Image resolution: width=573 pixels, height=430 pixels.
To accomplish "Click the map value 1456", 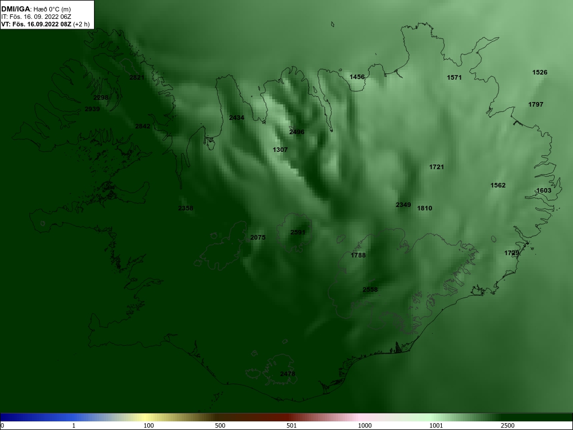I will (x=357, y=77).
